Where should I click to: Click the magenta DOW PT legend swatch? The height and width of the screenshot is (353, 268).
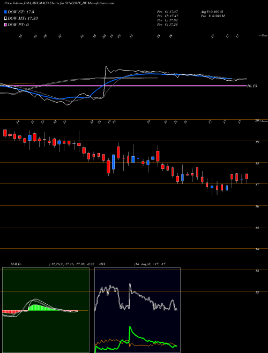pos(6,25)
